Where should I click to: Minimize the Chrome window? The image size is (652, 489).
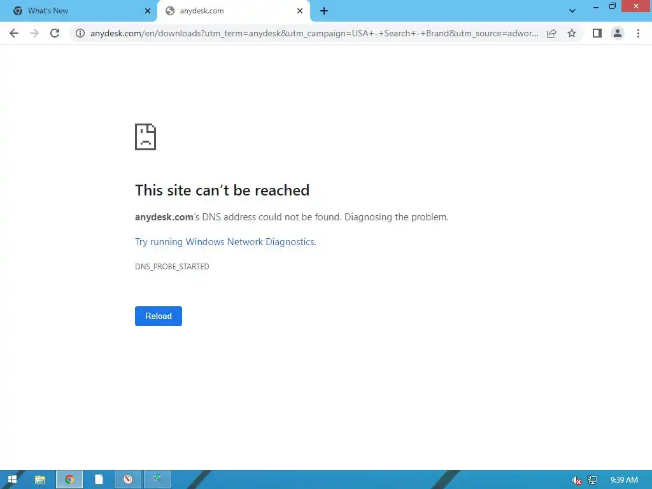pyautogui.click(x=596, y=6)
